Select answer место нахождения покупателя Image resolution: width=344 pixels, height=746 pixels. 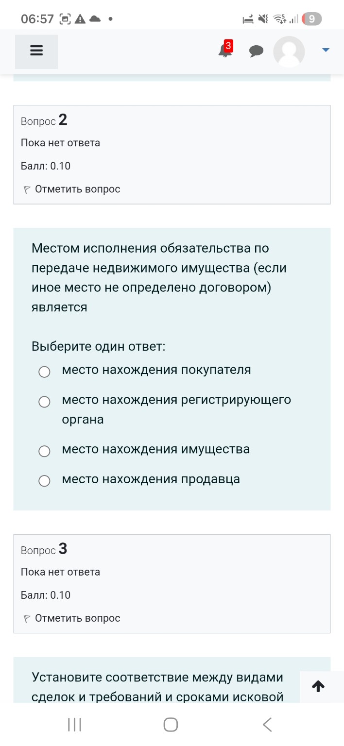[x=44, y=372]
